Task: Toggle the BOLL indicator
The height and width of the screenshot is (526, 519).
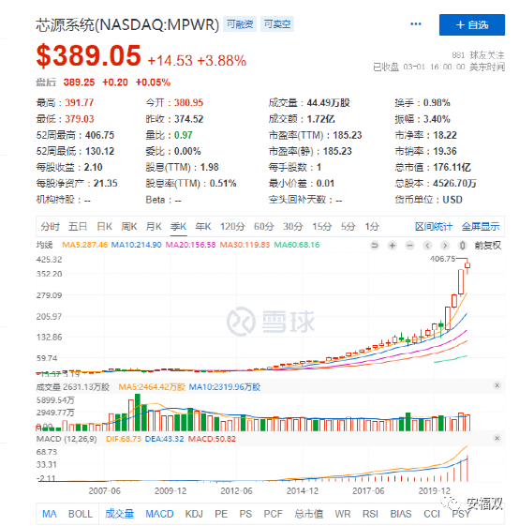Action: [x=81, y=514]
